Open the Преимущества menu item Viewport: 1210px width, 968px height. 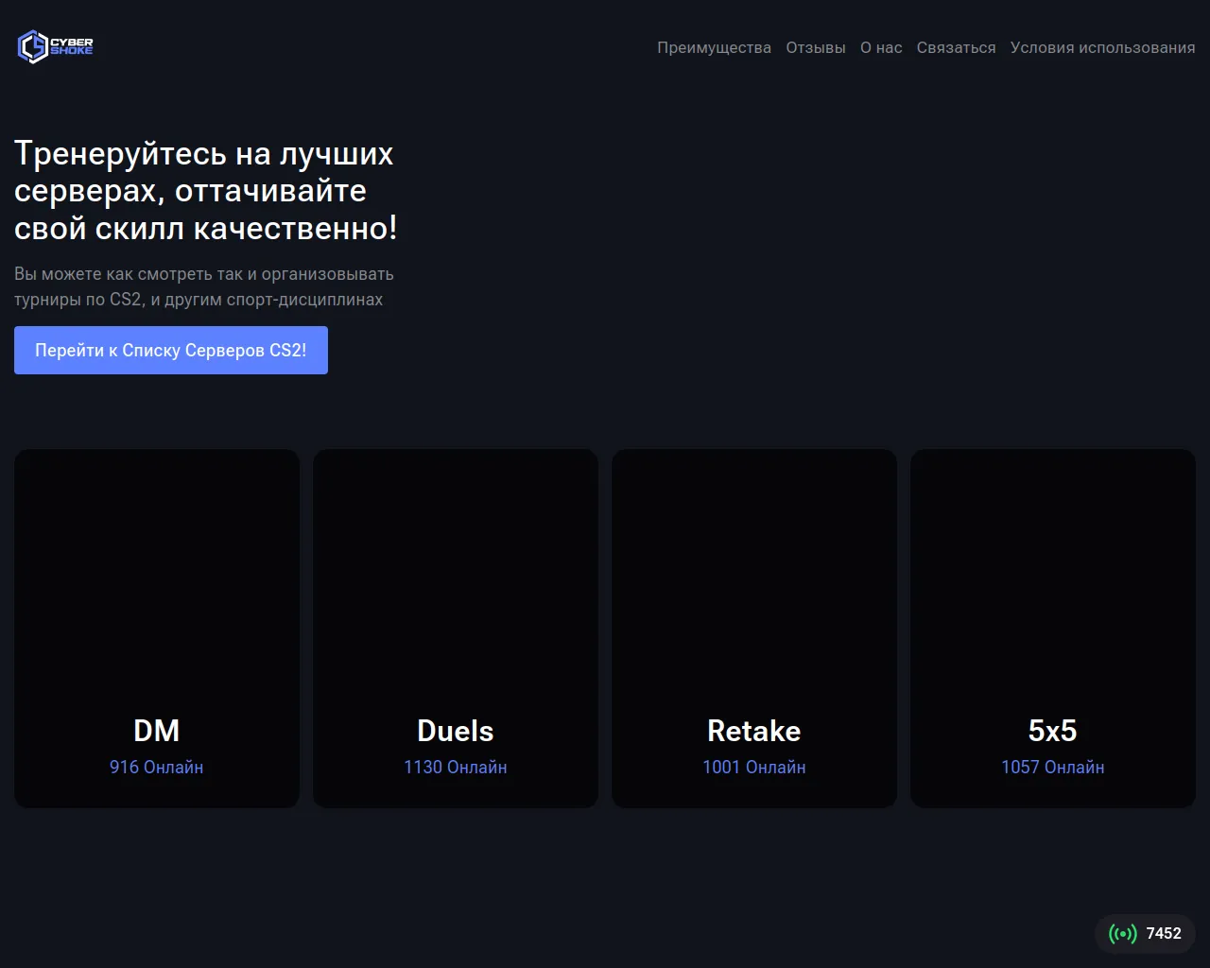click(x=714, y=47)
